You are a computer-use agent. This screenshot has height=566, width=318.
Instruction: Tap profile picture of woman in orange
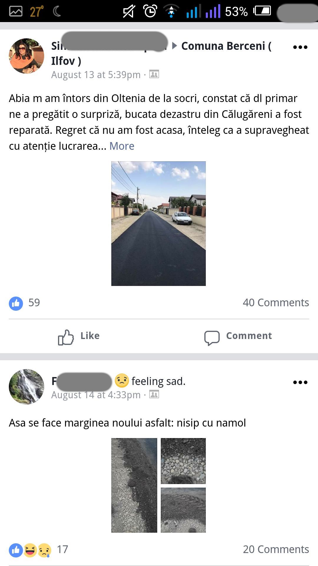click(26, 56)
